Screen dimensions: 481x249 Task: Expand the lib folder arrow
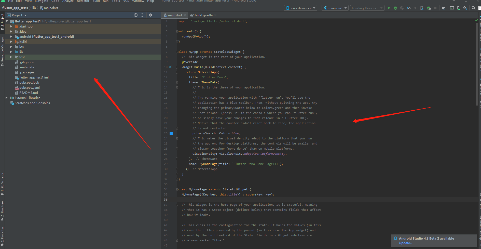(x=11, y=52)
